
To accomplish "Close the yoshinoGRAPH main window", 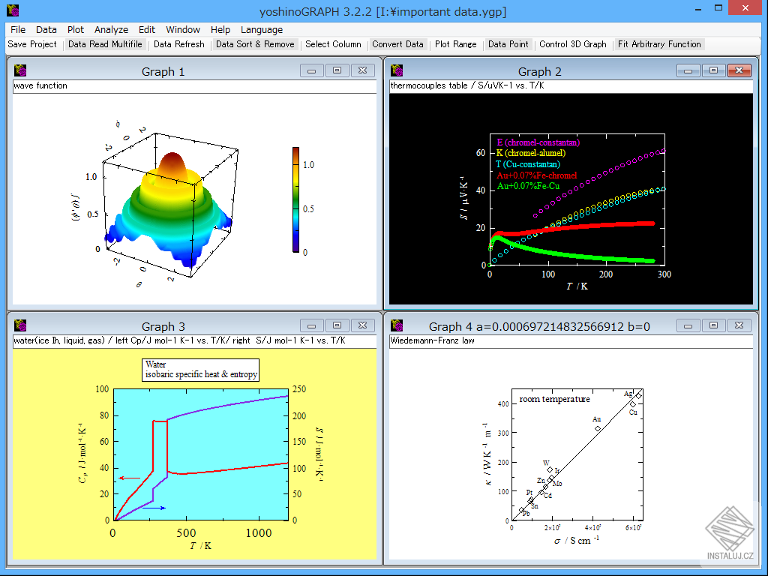I will [745, 7].
